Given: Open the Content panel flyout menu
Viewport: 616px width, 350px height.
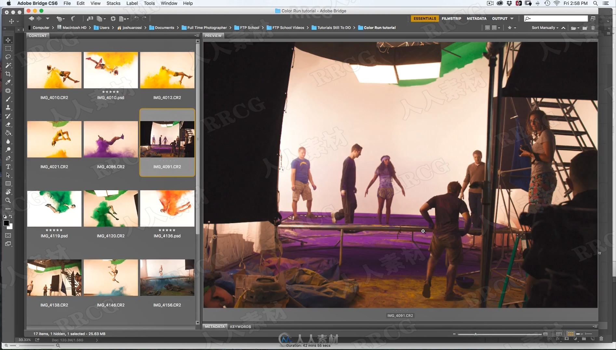Looking at the screenshot, I should (x=196, y=36).
